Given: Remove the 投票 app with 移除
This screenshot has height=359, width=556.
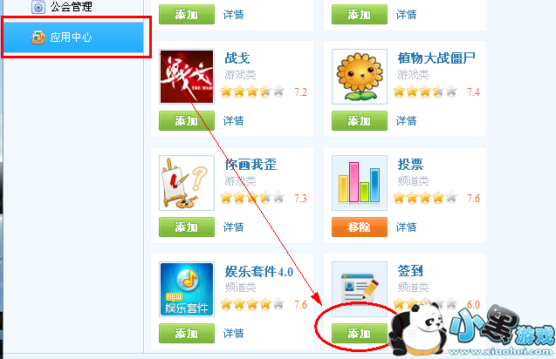Looking at the screenshot, I should 360,227.
